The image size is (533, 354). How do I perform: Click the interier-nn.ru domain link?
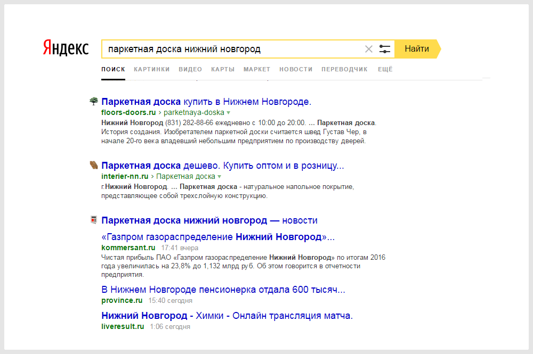[125, 177]
